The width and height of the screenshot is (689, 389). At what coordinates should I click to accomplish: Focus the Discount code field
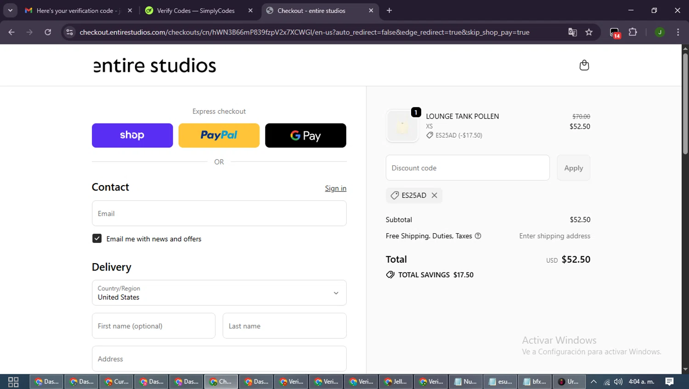click(x=468, y=168)
